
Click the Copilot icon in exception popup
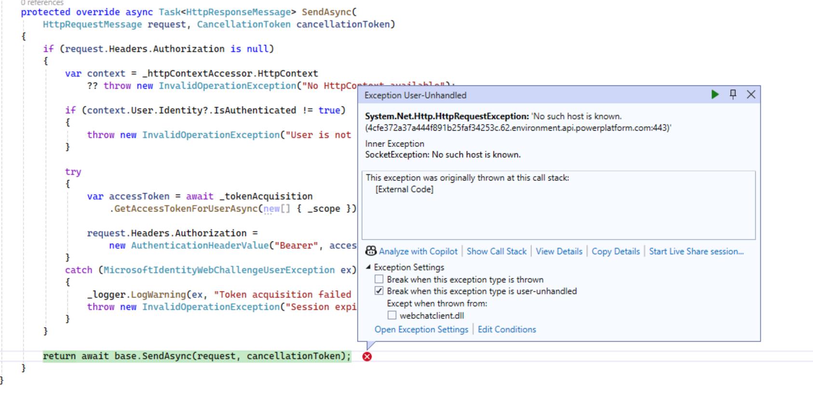click(x=371, y=251)
